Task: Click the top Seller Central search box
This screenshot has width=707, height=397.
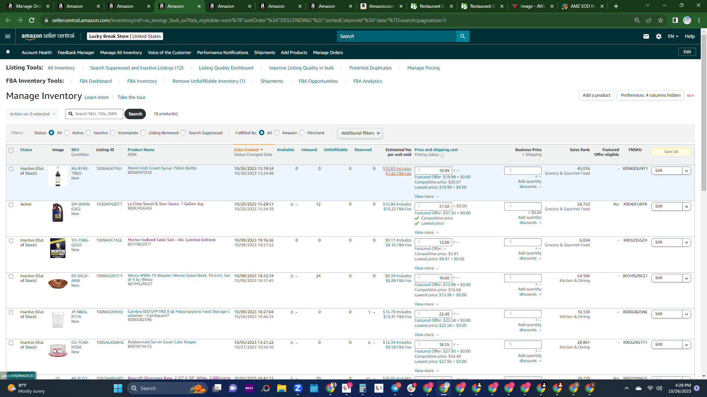Action: click(x=396, y=36)
